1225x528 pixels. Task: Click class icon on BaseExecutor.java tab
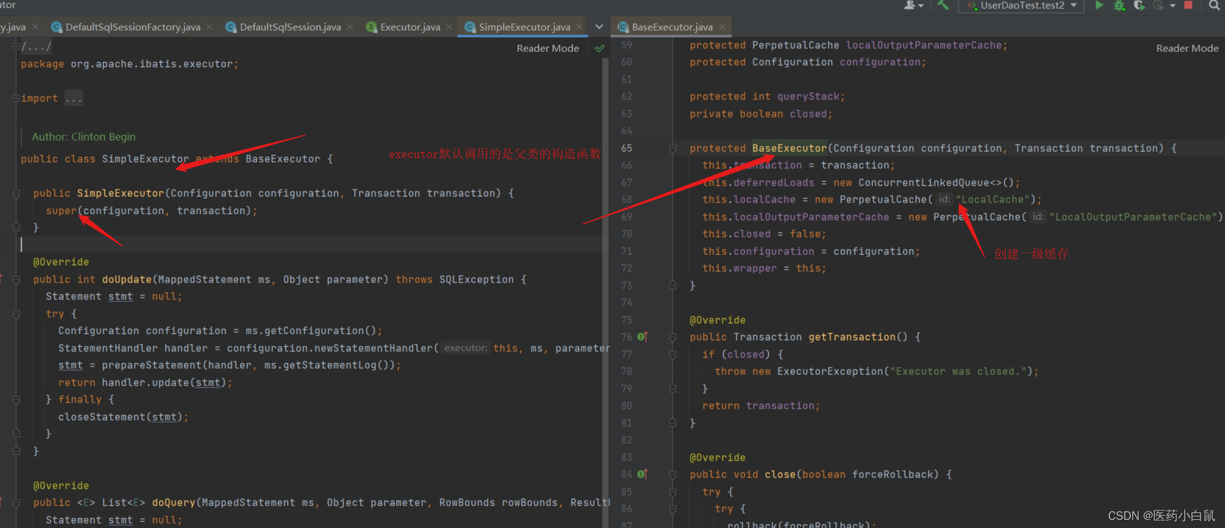(623, 27)
